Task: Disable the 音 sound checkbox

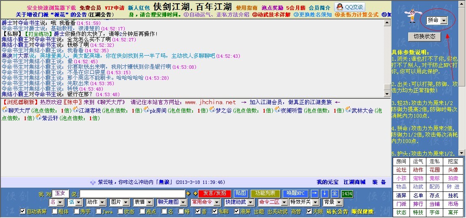Action: (x=198, y=211)
